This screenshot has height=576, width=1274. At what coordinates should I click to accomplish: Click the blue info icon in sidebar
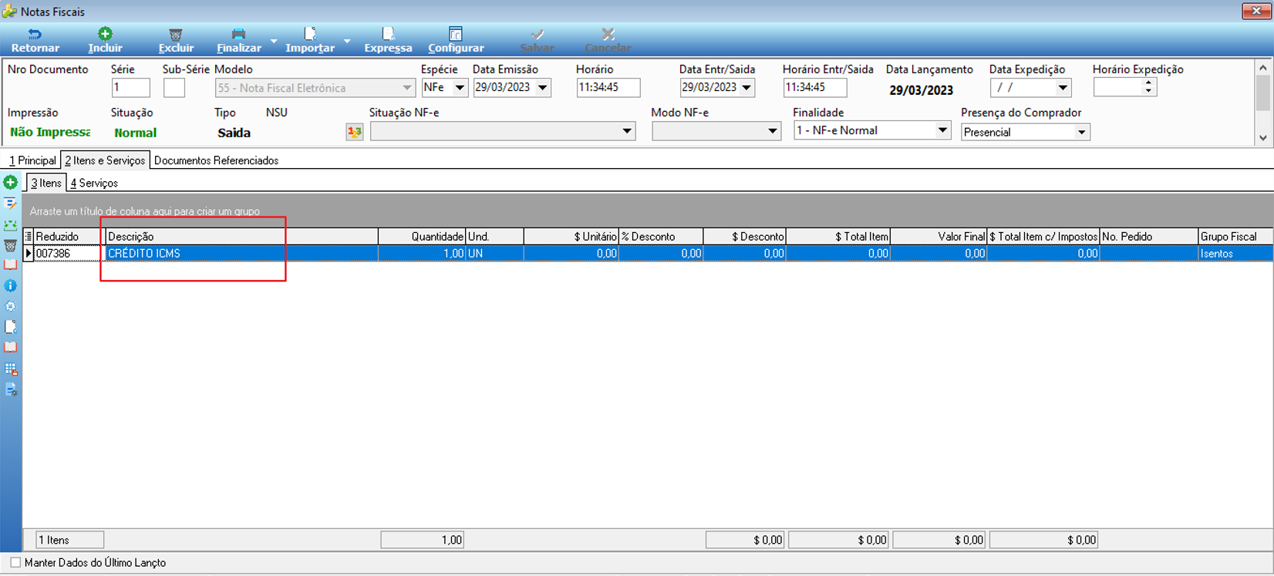(x=11, y=285)
